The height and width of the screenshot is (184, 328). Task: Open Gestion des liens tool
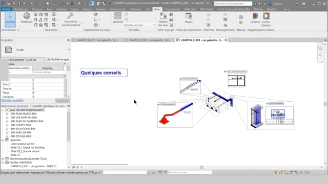coord(163,19)
